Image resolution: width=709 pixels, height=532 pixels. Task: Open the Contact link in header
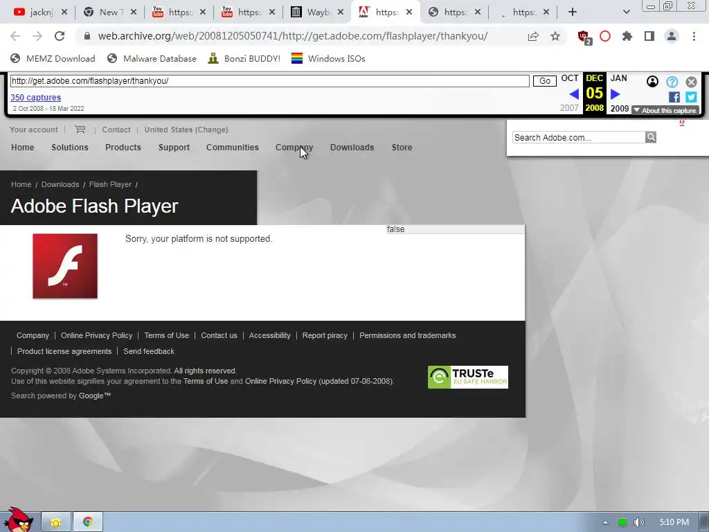coord(116,130)
